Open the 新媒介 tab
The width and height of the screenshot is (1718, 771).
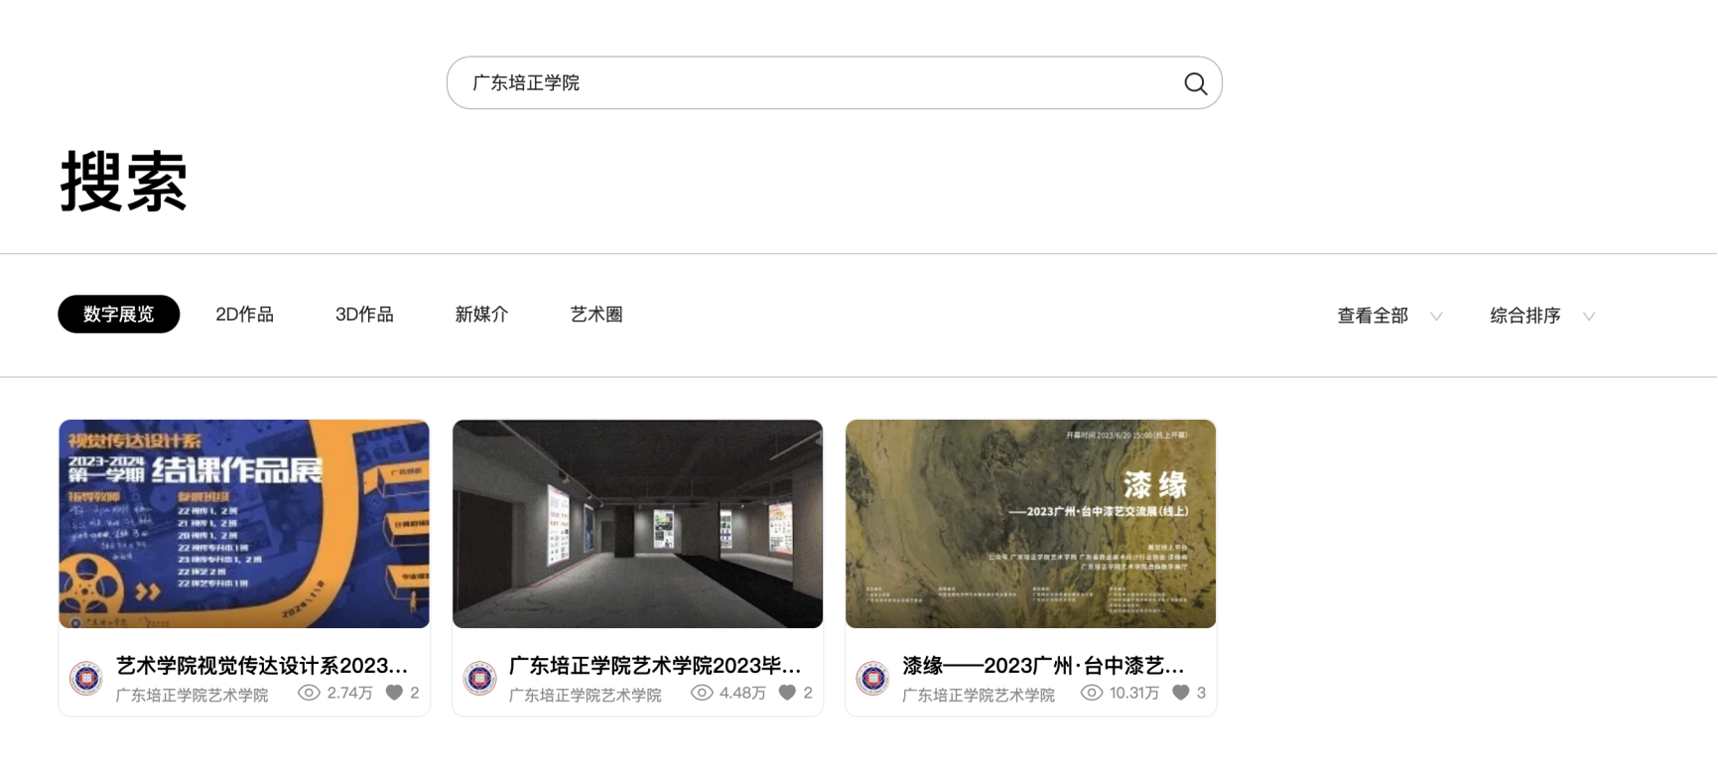pos(481,315)
